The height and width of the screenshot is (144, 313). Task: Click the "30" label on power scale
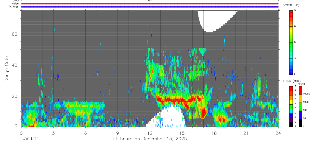pos(295,26)
